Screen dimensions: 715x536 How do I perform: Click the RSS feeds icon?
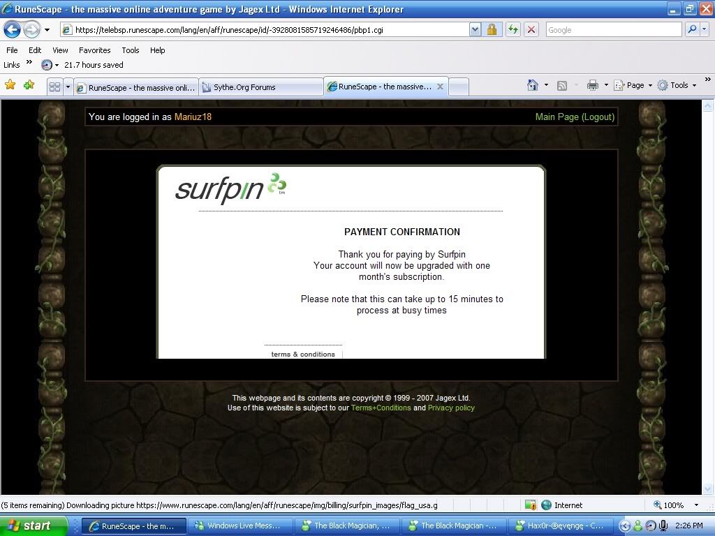pos(562,86)
